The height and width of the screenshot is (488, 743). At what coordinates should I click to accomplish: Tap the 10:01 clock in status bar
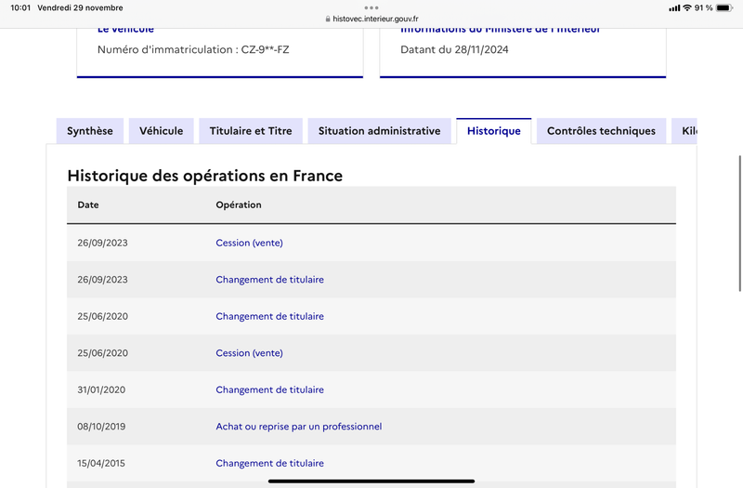(x=20, y=7)
